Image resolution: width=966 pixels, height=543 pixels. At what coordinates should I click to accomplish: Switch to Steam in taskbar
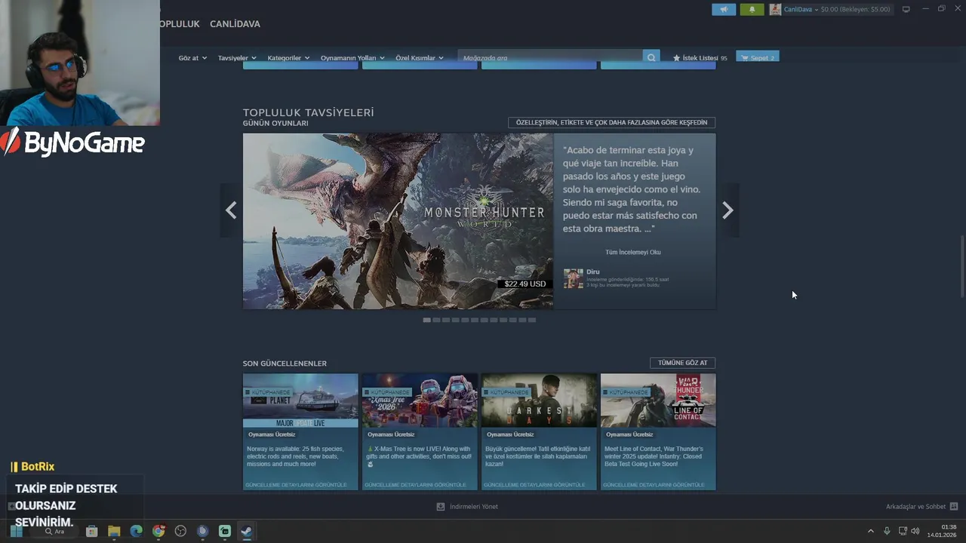click(x=246, y=531)
